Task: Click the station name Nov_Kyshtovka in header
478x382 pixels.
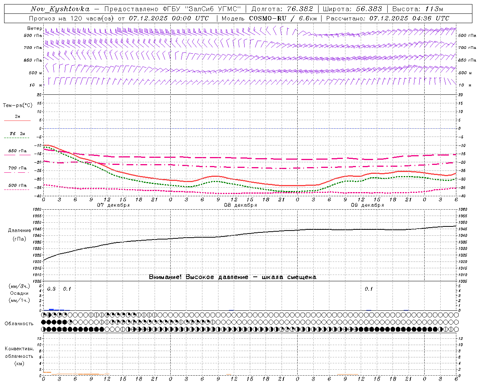Action: coord(60,9)
